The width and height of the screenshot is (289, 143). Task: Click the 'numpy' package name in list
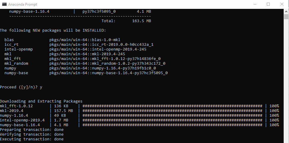[10, 68]
